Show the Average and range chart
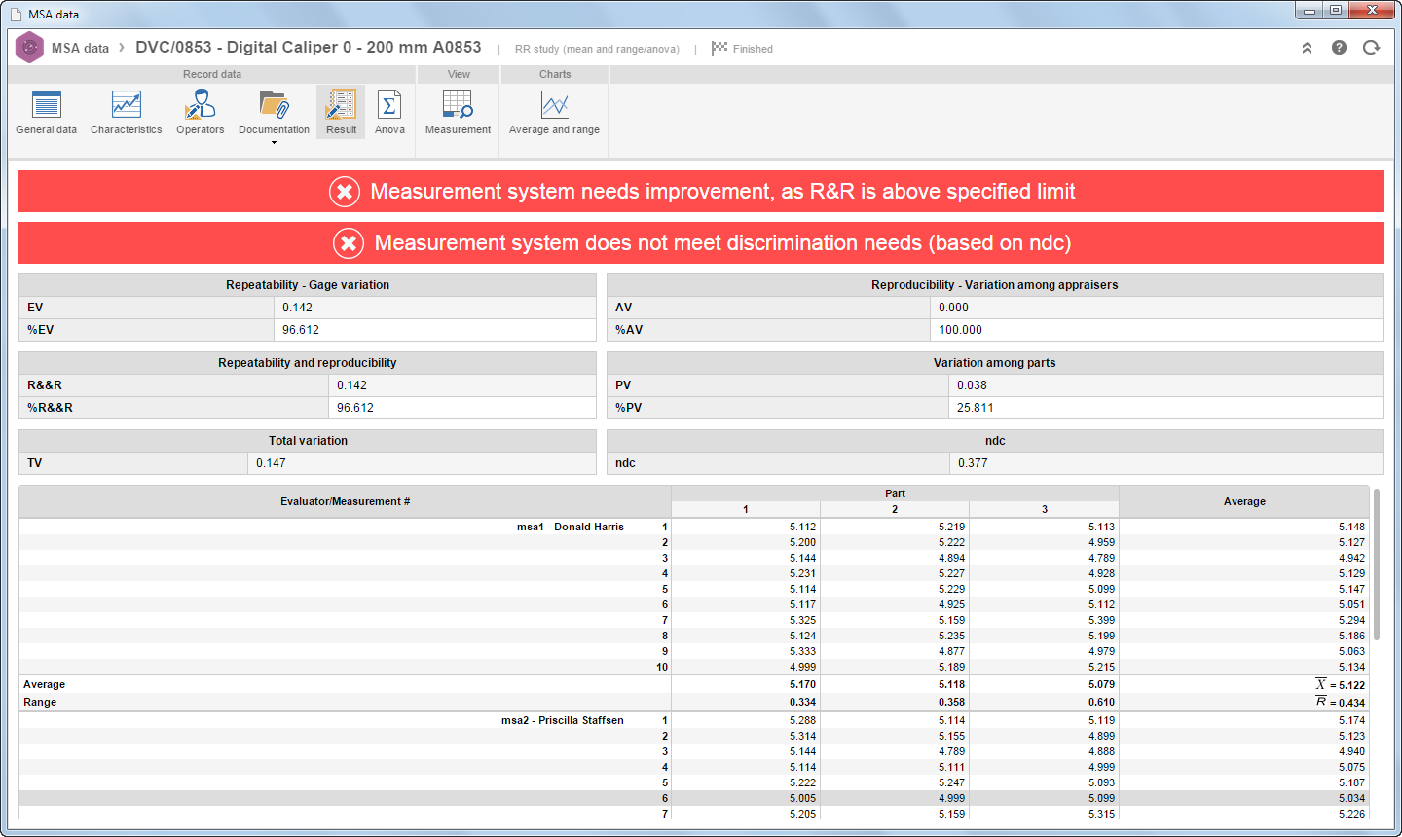Viewport: 1402px width, 837px height. coord(554,112)
